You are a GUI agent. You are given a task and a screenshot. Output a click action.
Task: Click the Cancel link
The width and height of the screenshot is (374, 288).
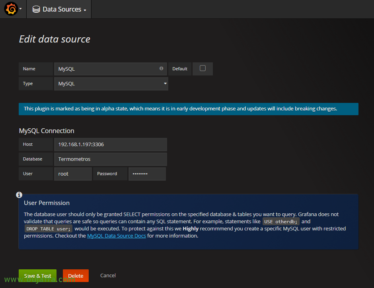[108, 275]
